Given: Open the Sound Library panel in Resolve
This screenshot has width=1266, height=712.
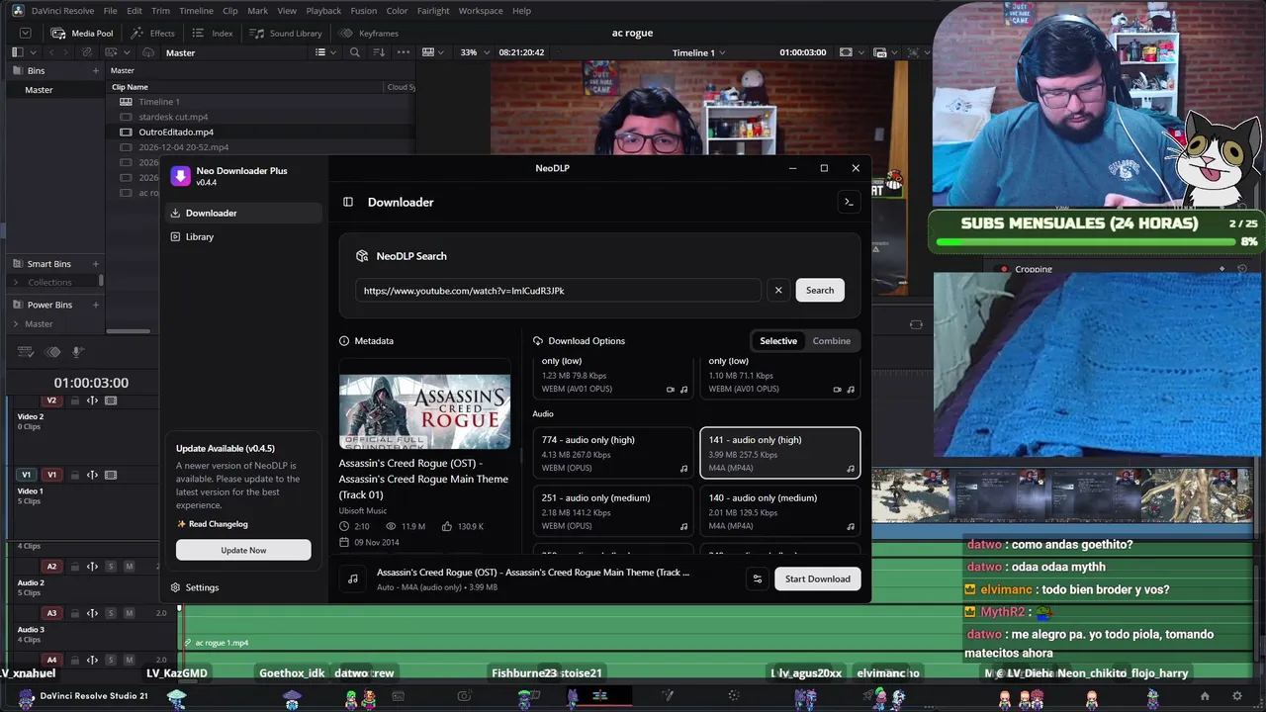Looking at the screenshot, I should coord(287,33).
